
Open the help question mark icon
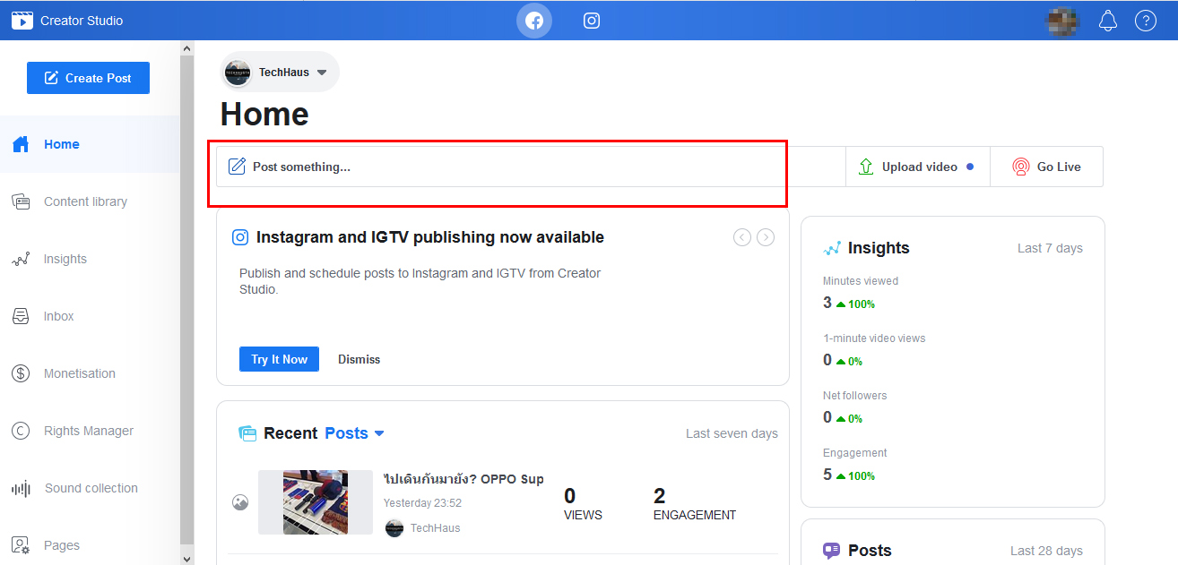1146,21
